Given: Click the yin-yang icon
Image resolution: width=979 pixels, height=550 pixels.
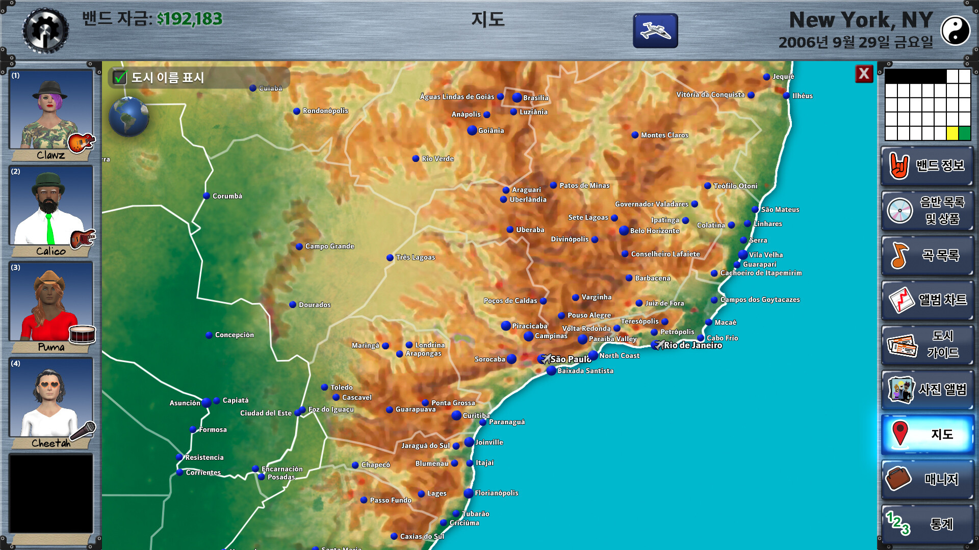Looking at the screenshot, I should point(955,31).
